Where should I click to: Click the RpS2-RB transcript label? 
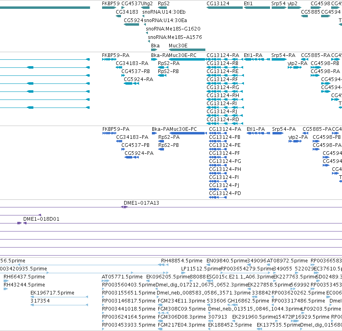click(168, 71)
